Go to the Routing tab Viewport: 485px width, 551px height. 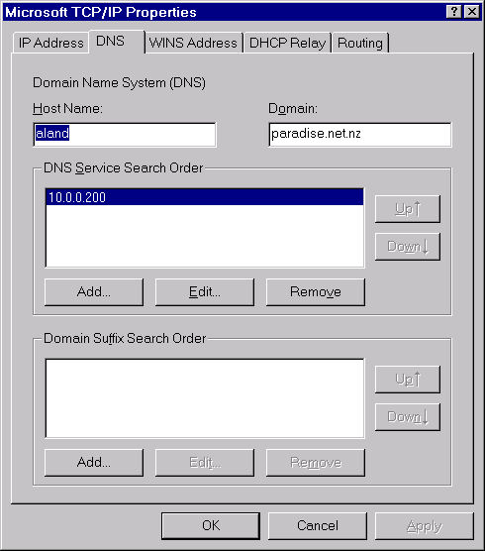pyautogui.click(x=360, y=43)
